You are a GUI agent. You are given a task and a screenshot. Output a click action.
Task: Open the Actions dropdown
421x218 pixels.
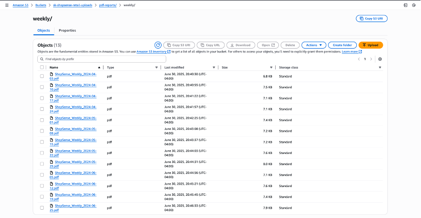click(x=313, y=45)
